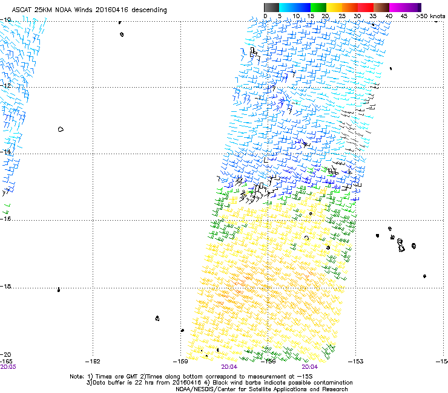Click the "-16" latitude axis label
Viewport: 448px width, 393px height.
click(5, 219)
